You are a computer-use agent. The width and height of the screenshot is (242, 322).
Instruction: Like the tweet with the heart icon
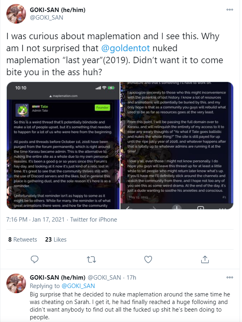pyautogui.click(x=148, y=259)
